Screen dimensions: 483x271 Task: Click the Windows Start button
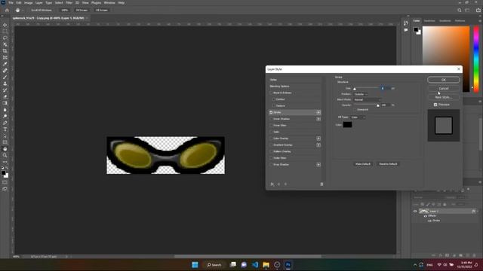click(195, 264)
